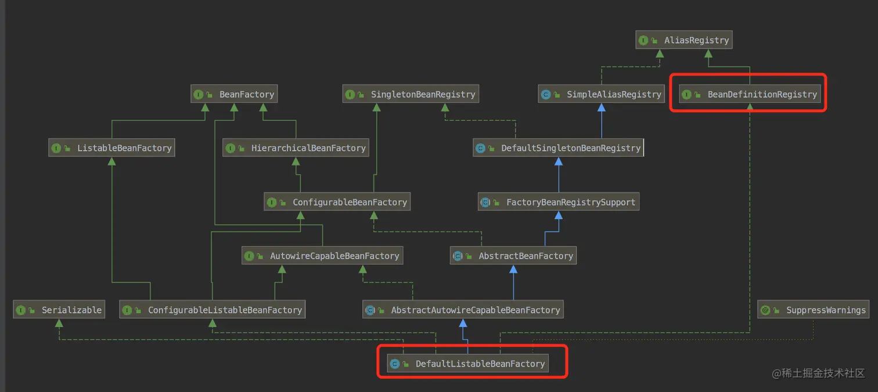
Task: Click the interface icon on HierarchicalBeanFactory node
Action: [230, 149]
